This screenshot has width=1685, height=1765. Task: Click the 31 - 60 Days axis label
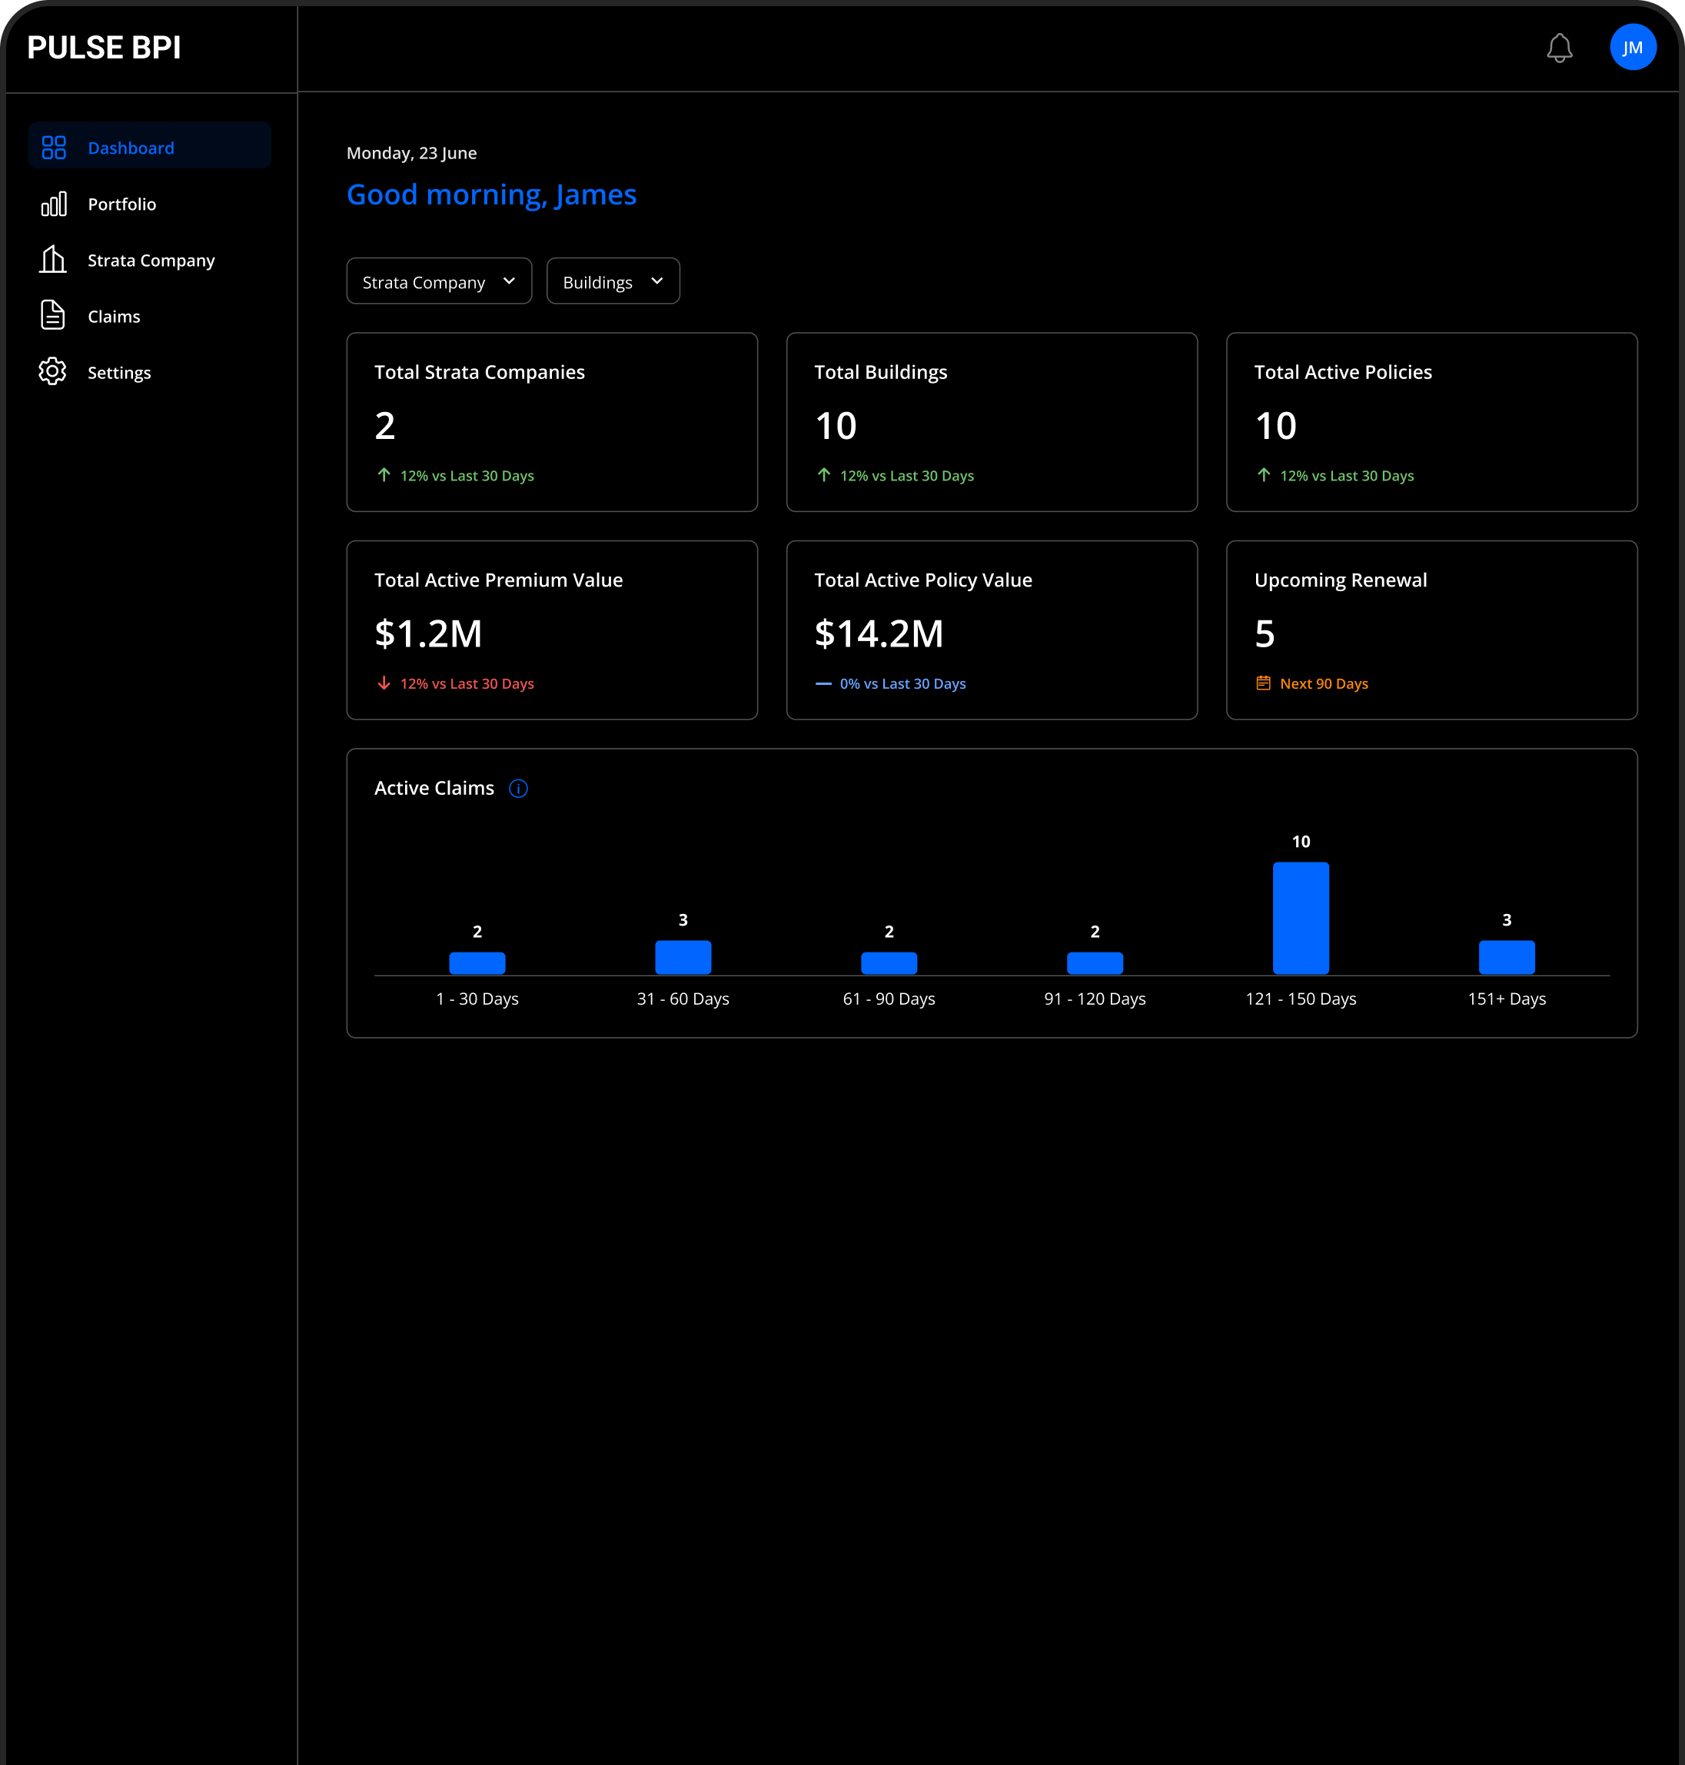683,999
